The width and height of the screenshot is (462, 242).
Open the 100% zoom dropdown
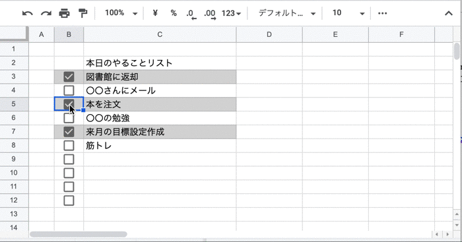tap(121, 13)
